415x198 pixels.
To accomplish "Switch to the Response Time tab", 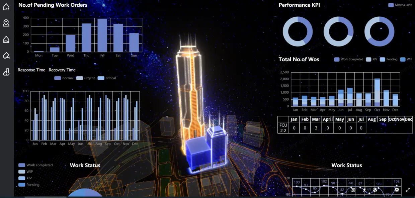I will click(x=31, y=70).
